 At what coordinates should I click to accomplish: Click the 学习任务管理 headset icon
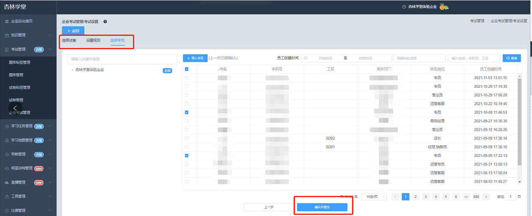7,126
